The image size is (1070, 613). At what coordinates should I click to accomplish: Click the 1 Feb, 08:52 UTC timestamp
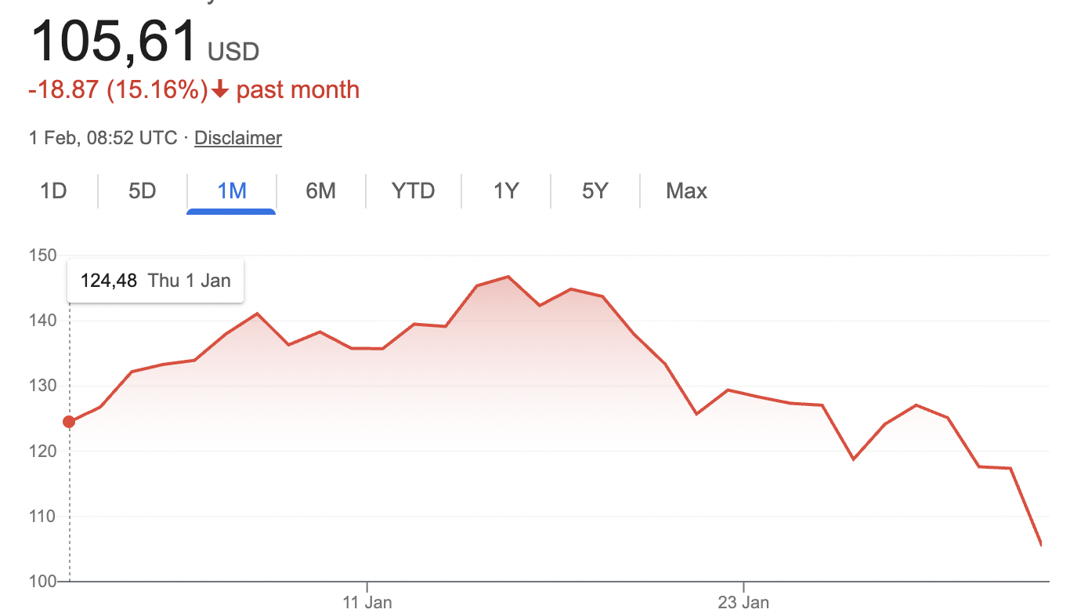click(103, 138)
